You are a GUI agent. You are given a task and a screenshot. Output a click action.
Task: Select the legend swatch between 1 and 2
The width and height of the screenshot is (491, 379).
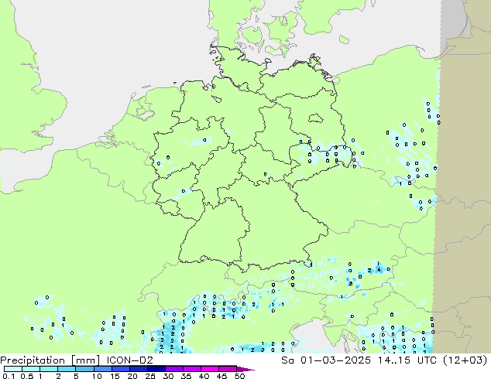pos(49,369)
